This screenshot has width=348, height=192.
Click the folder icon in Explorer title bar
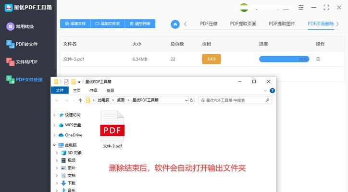click(x=56, y=82)
